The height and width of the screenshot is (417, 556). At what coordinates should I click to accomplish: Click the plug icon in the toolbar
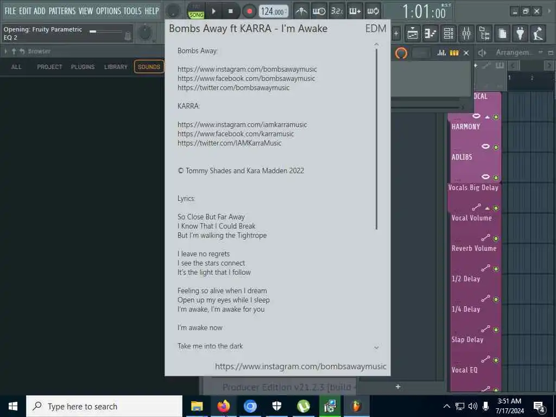click(x=520, y=34)
